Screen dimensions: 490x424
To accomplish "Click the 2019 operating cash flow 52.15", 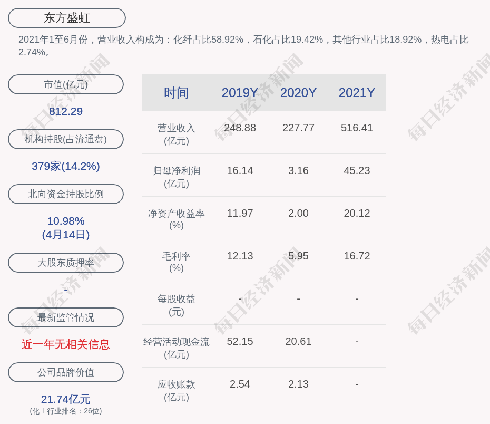I will pos(240,341).
